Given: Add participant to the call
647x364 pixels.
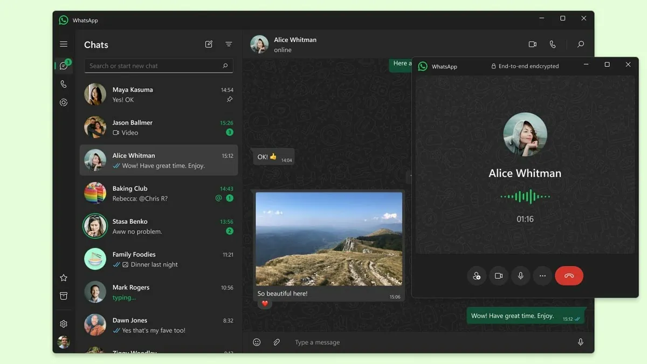Looking at the screenshot, I should pos(477,276).
